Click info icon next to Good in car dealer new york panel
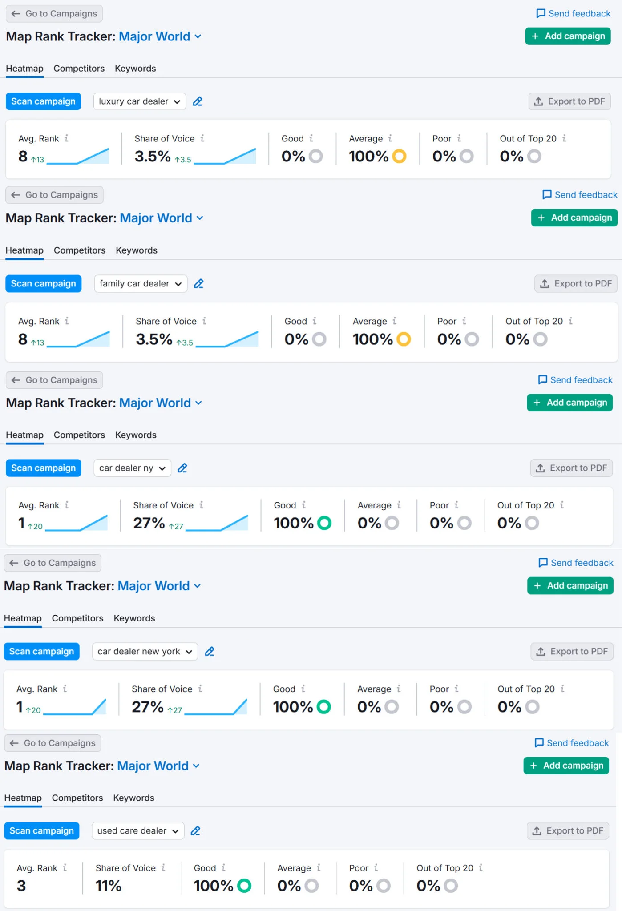 coord(303,689)
